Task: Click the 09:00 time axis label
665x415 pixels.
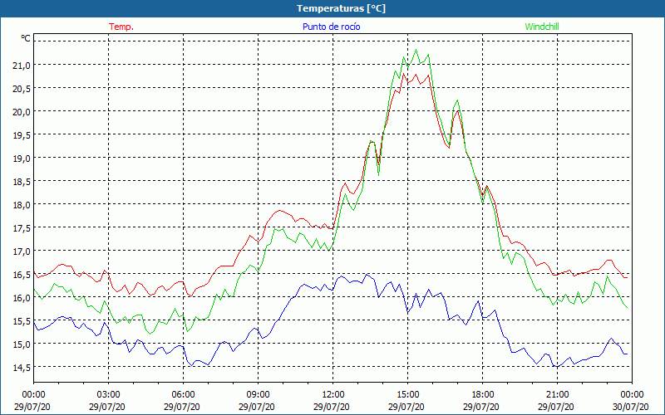Action: pos(258,395)
